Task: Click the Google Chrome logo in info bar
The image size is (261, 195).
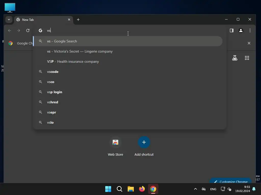Action: (x=10, y=43)
